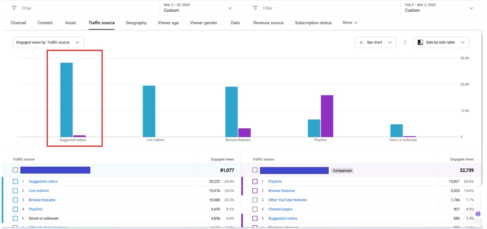Switch to the Viewer gender tab
This screenshot has height=229, width=487.
(x=204, y=23)
